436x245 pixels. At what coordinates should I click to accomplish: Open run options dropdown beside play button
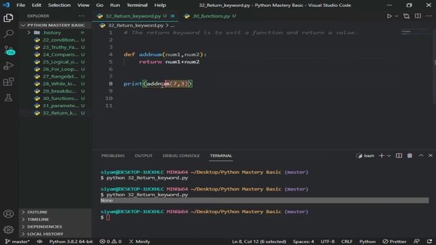[396, 16]
